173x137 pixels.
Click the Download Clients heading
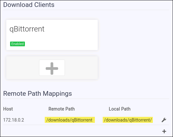29,5
